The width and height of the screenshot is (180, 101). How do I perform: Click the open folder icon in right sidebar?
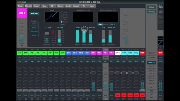(x=161, y=17)
